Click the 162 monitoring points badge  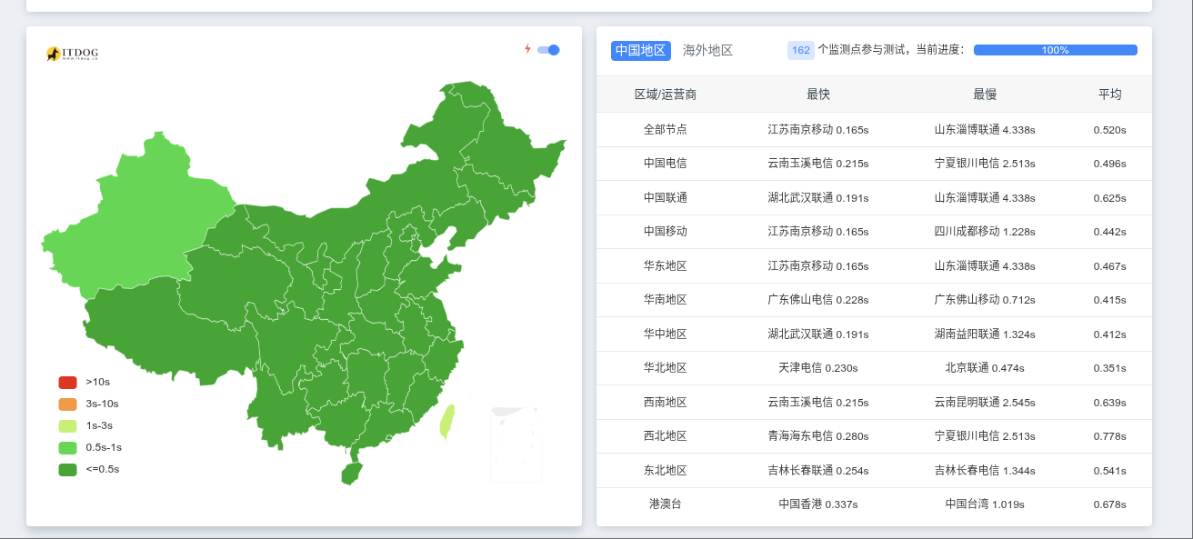click(x=800, y=51)
